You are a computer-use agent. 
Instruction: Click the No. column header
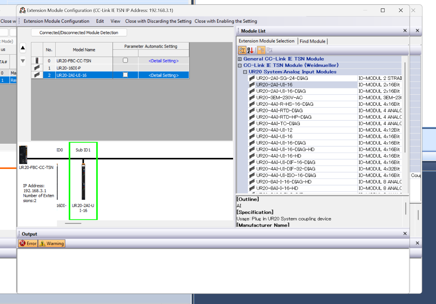tap(49, 50)
